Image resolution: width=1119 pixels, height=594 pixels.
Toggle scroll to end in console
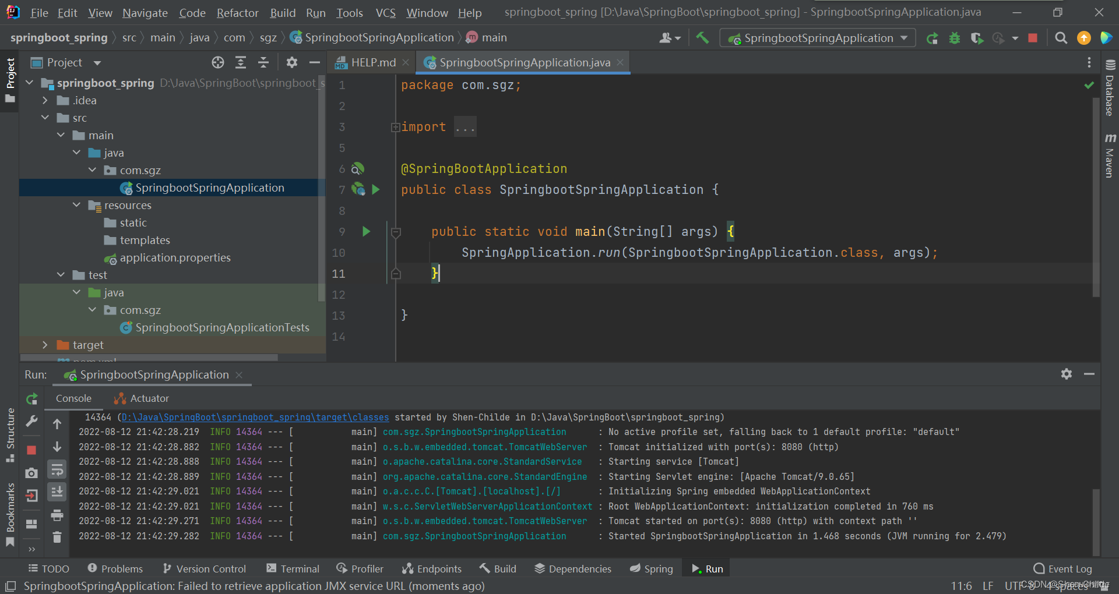(57, 492)
